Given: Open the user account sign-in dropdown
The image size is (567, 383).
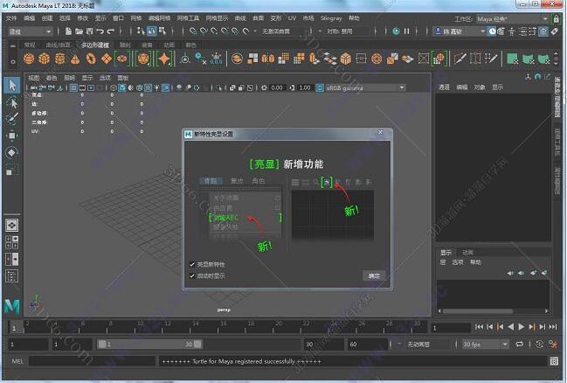Looking at the screenshot, I should coord(460,31).
